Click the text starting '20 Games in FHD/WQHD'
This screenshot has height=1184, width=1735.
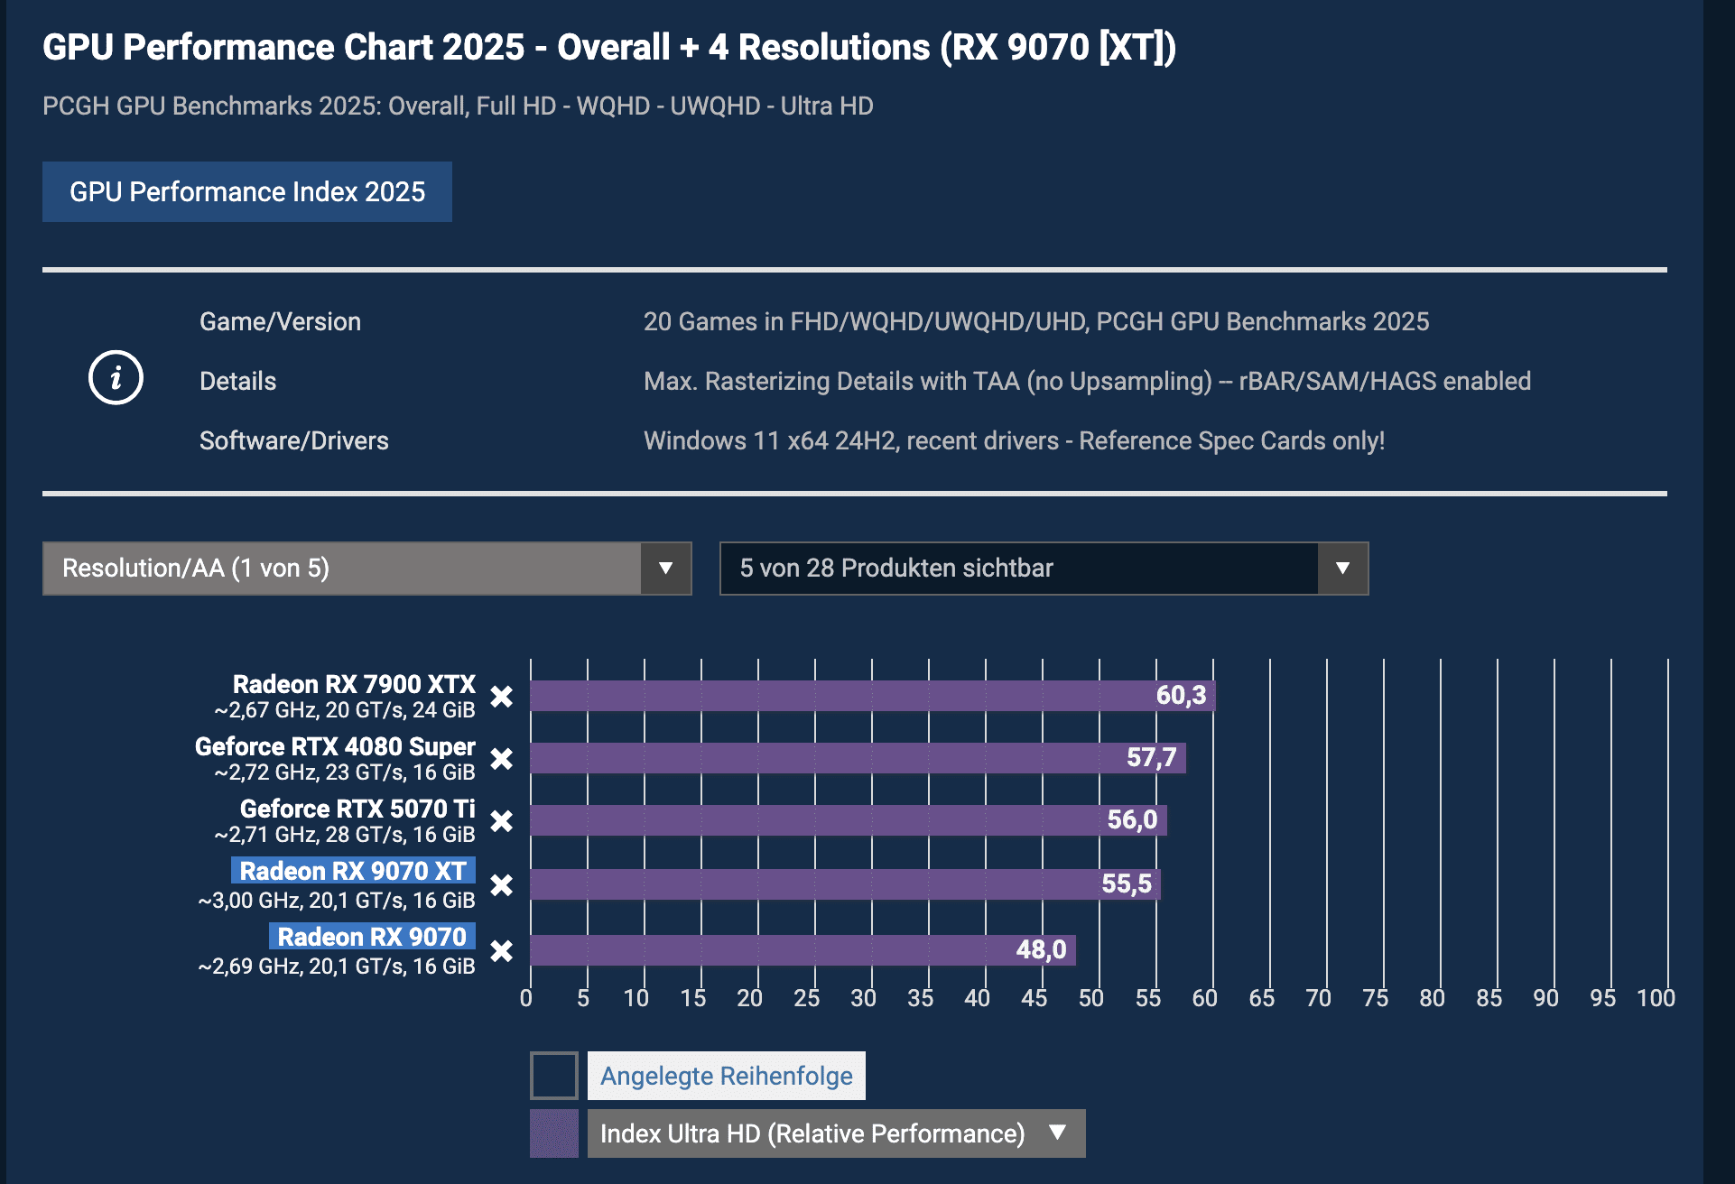pyautogui.click(x=1036, y=321)
